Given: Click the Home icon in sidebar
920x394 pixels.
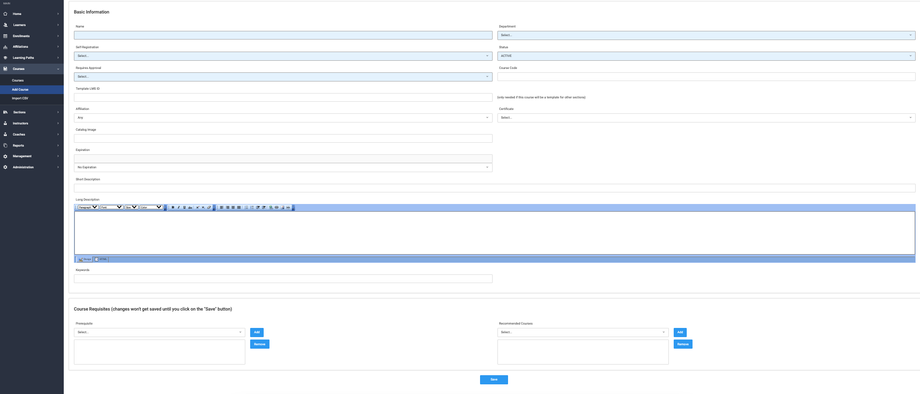Looking at the screenshot, I should pos(5,14).
